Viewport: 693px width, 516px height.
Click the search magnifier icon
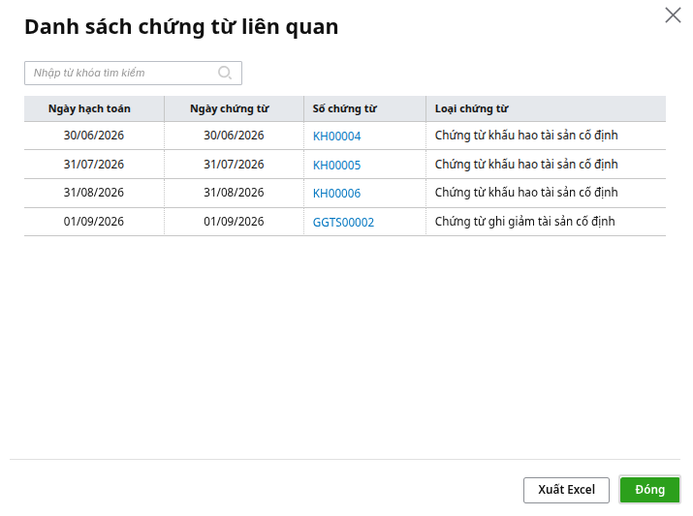[x=225, y=73]
